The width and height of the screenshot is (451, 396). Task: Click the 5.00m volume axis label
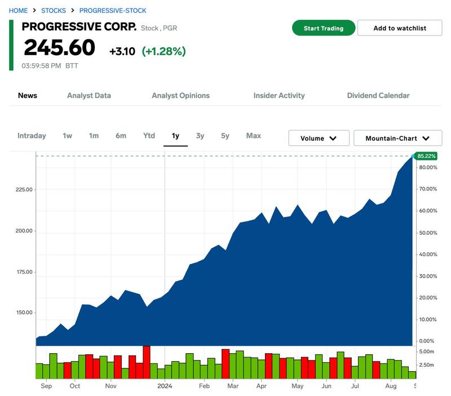click(427, 351)
